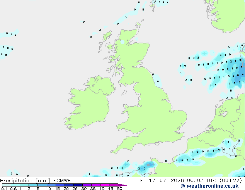Select the 2–5 mm legend color box
Image resolution: width=245 pixels, height=190 pixels.
tap(33, 185)
